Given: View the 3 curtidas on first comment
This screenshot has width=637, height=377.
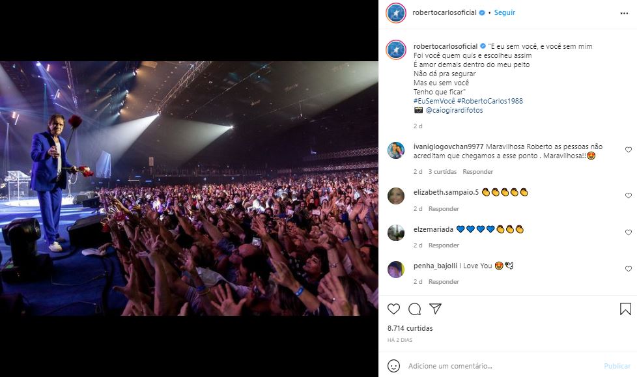Looking at the screenshot, I should pos(442,172).
